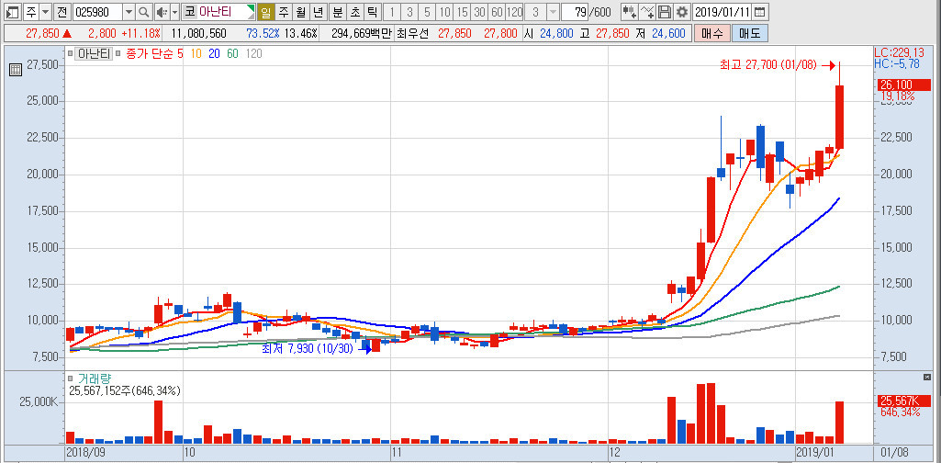The height and width of the screenshot is (463, 941).
Task: Open the calendar date picker icon
Action: (x=759, y=11)
